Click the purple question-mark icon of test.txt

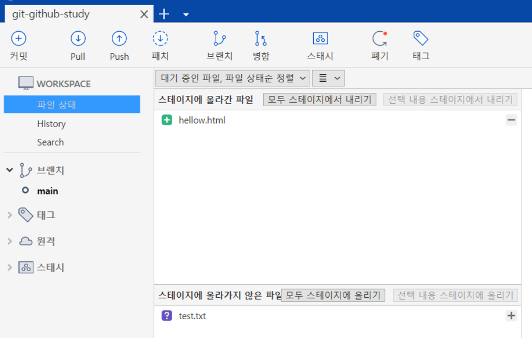pyautogui.click(x=167, y=316)
